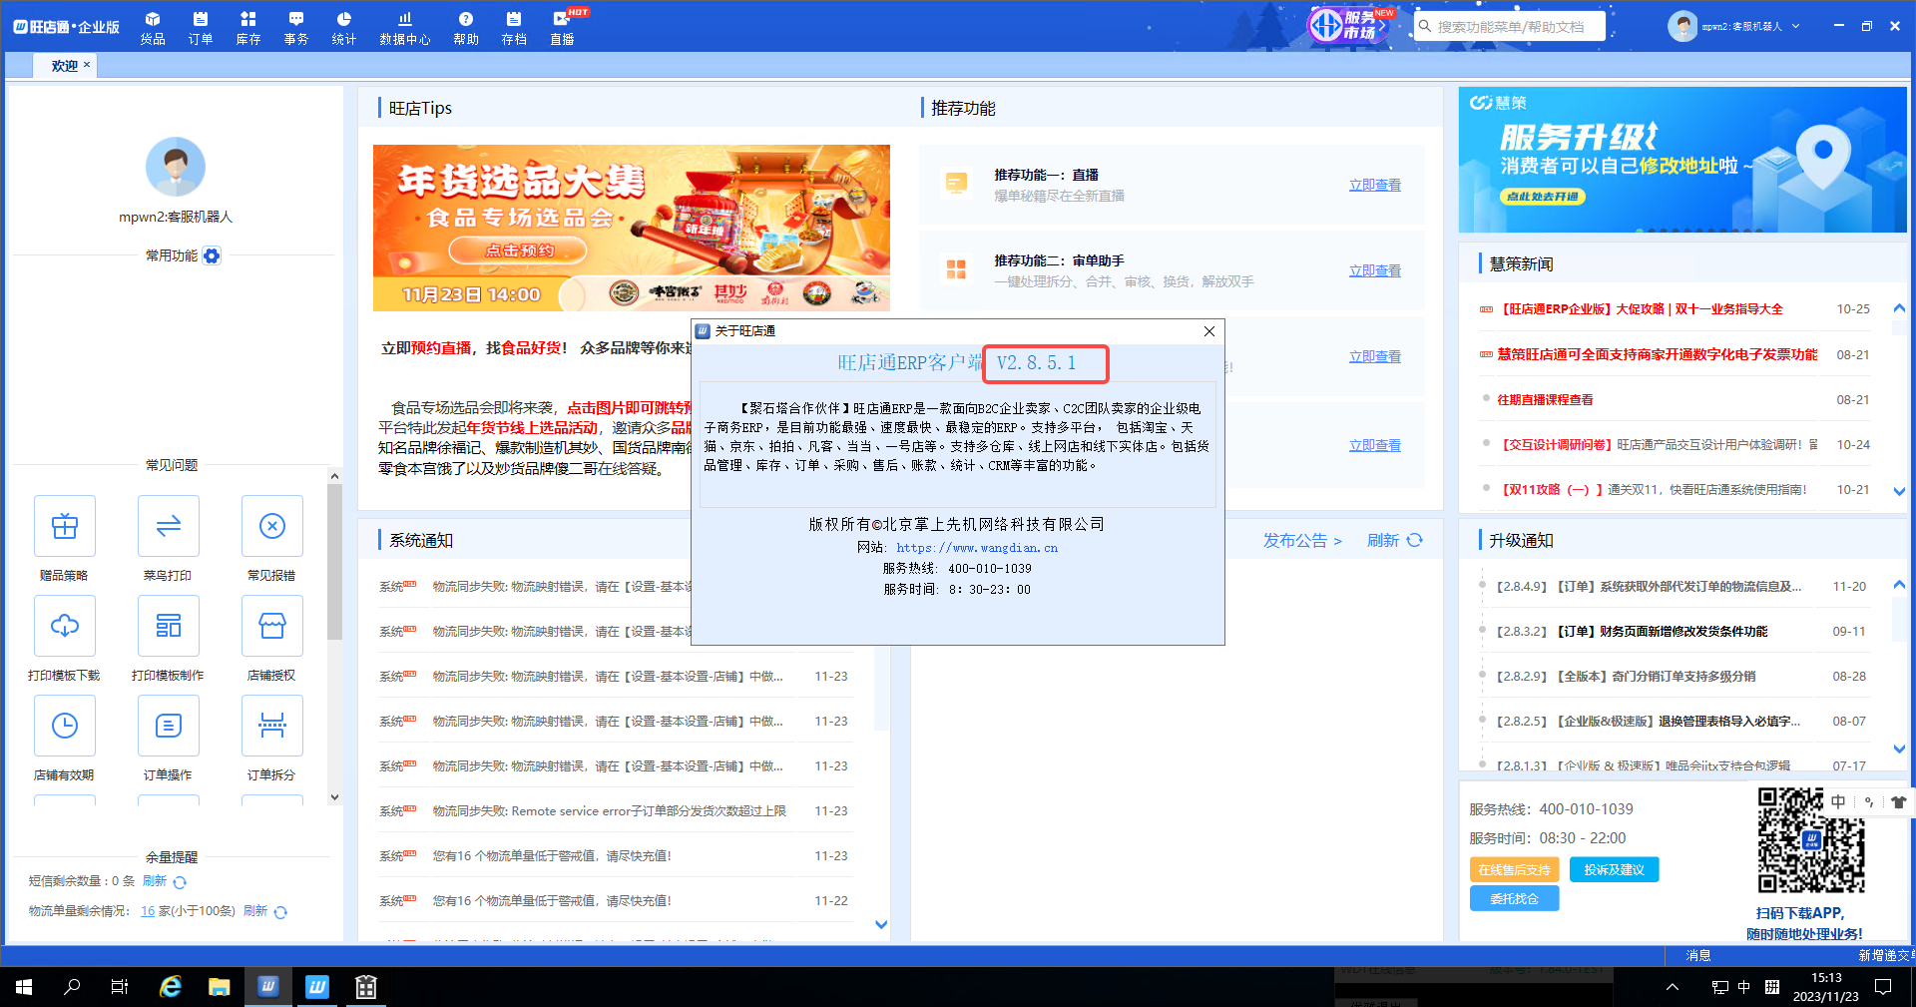Click user avatar in left panel
The image size is (1916, 1007).
176,167
